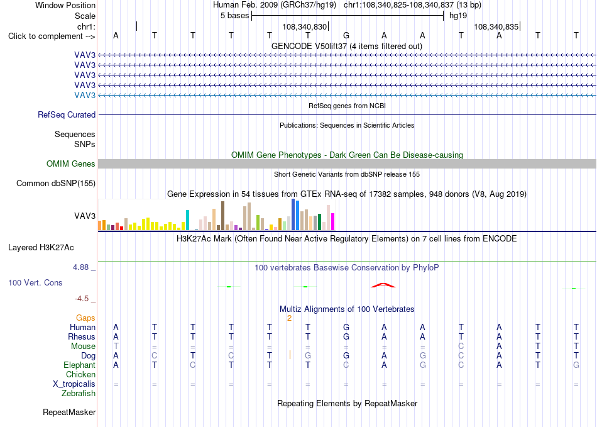Viewport: 597px width, 427px height.
Task: Click the gray OMIM Genes bar
Action: [x=347, y=164]
